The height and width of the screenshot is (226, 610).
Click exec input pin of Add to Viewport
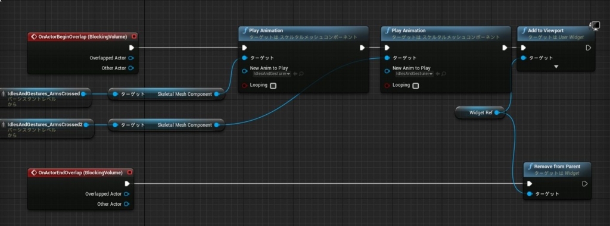point(523,48)
